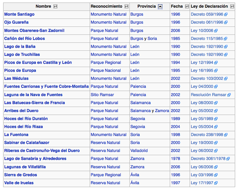Open Cañón del Río Lobos link
Screen dimensions: 238x189
click(x=24, y=39)
